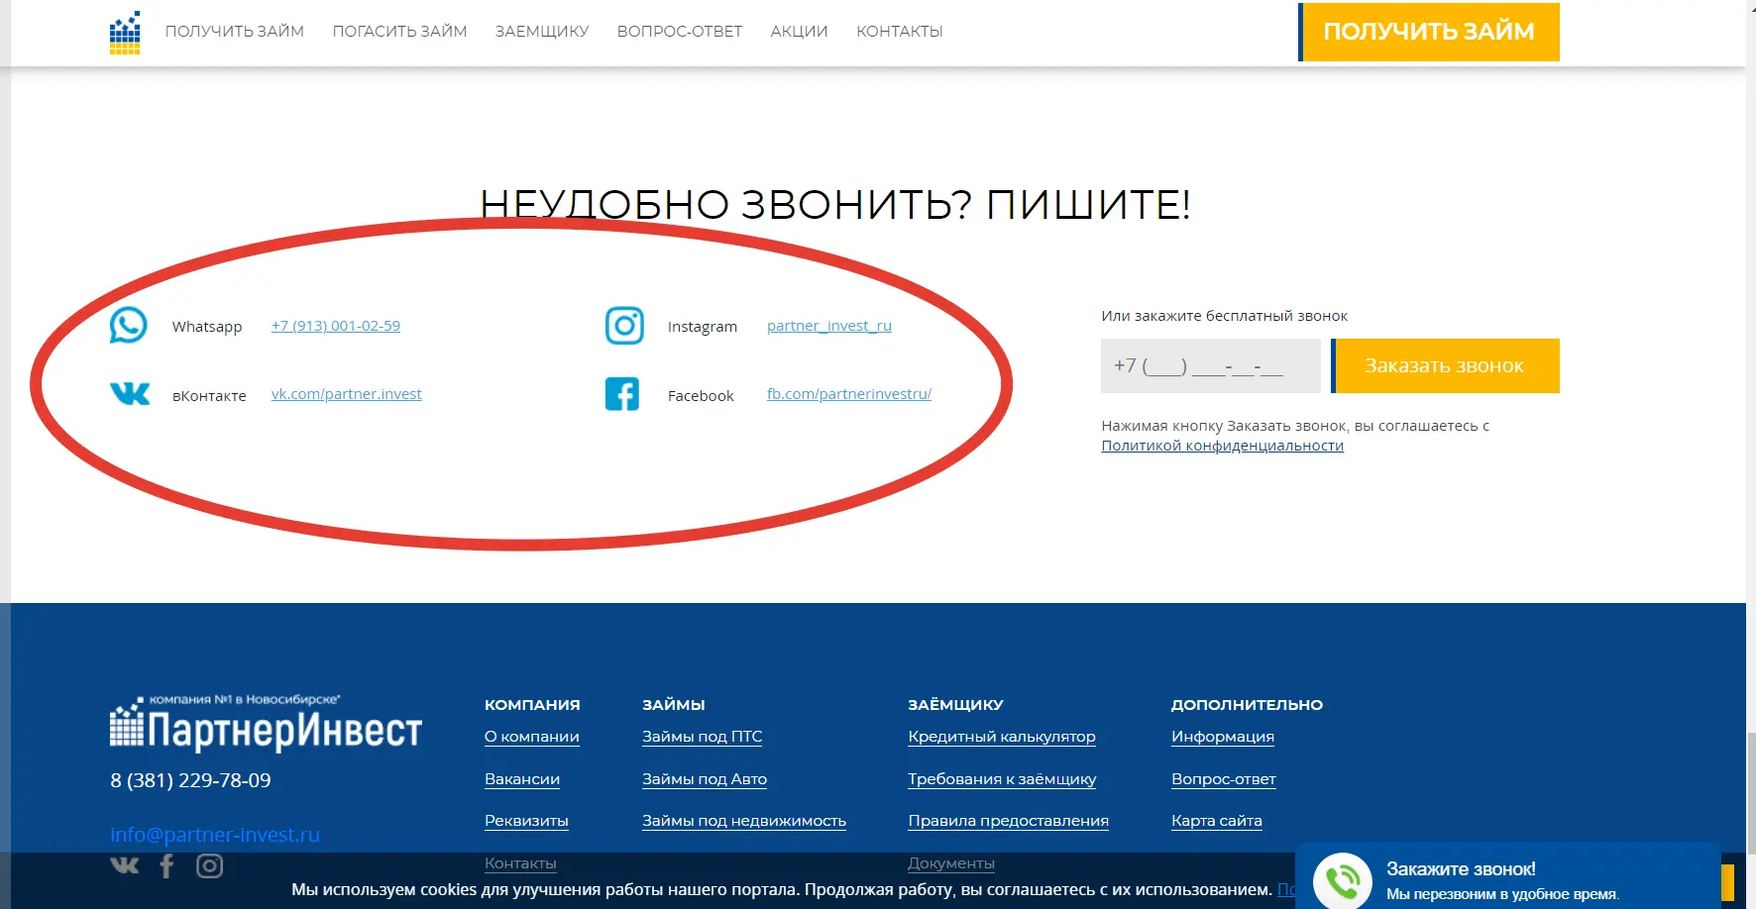Open vk.com/partner.invest link
Viewport: 1756px width, 909px height.
[347, 394]
